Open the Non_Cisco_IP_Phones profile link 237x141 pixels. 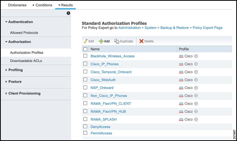[x=109, y=96]
